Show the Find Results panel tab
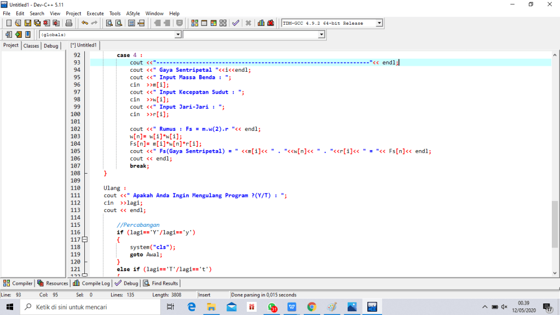Image resolution: width=560 pixels, height=315 pixels. coord(161,283)
